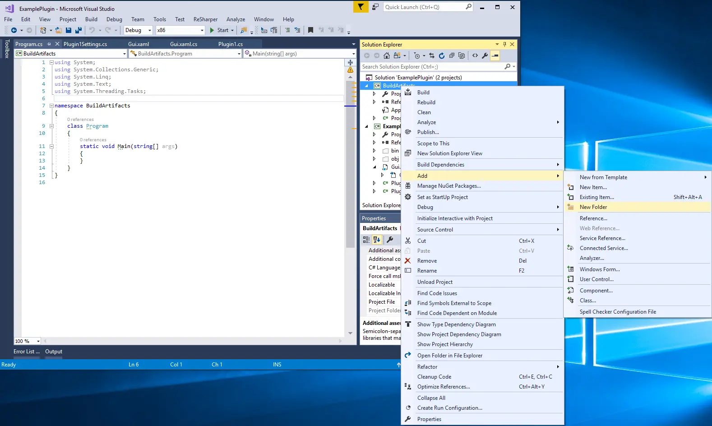The width and height of the screenshot is (712, 426).
Task: Click the Comment out selected lines icon
Action: 287,30
